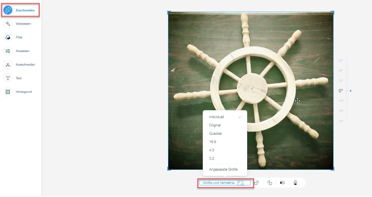Viewport: 372px width, 197px height.
Task: Open the Größe und Verhältnis dropdown
Action: pos(225,183)
